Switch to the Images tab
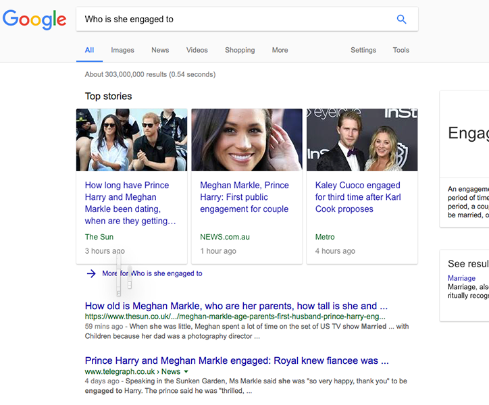This screenshot has height=405, width=489. (122, 50)
